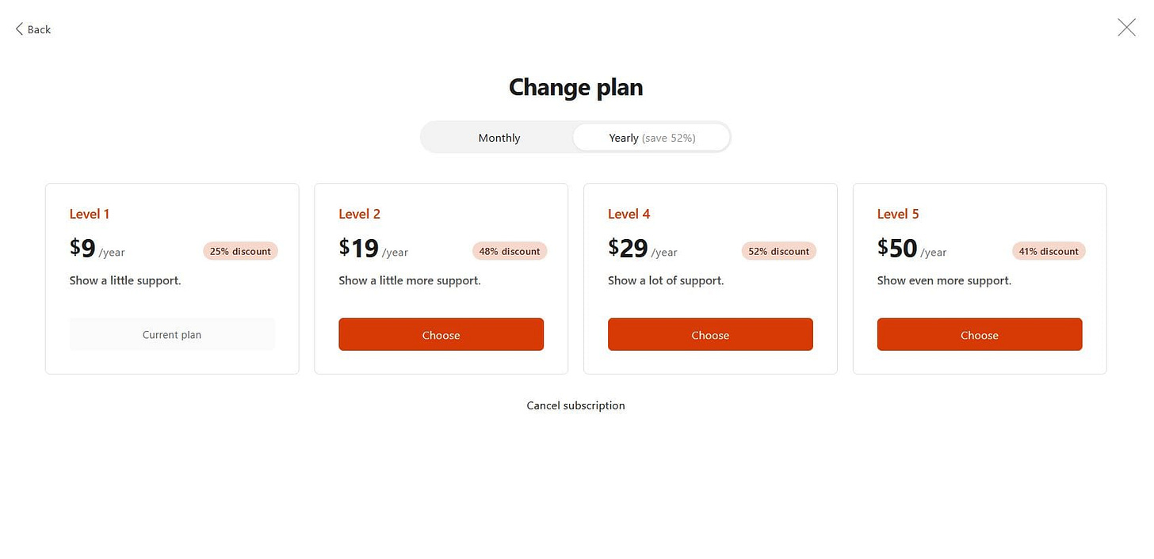
Task: Click the X close icon
Action: coord(1126,27)
